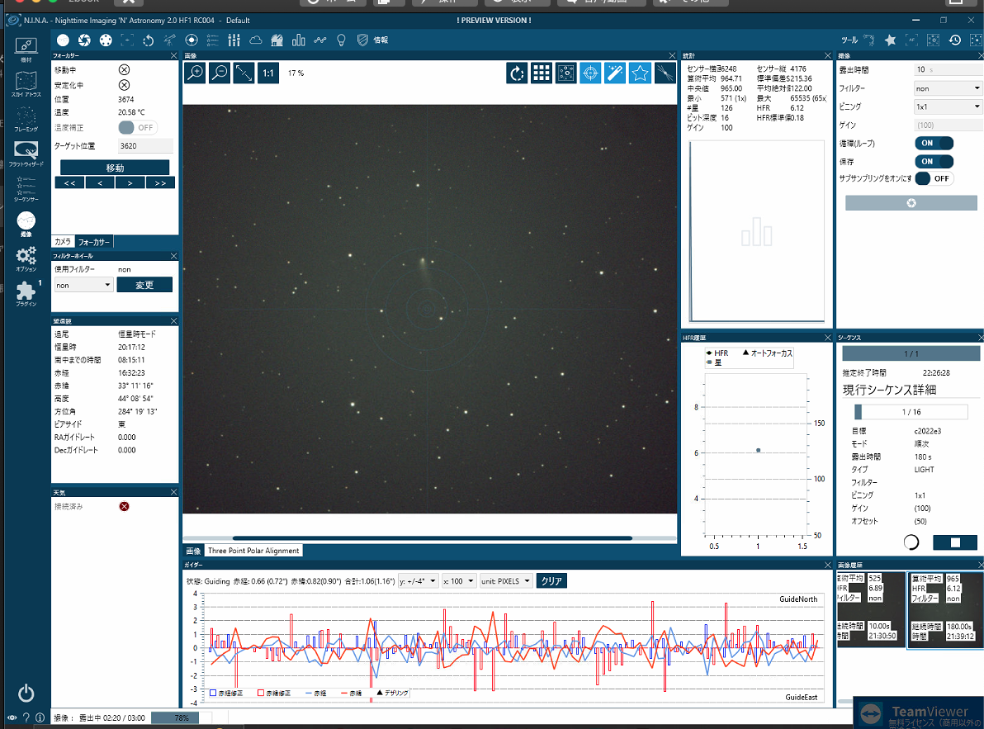Click the filter wheel icon in top toolbar

click(106, 40)
